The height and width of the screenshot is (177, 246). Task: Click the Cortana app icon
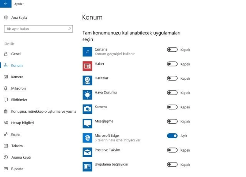87,52
